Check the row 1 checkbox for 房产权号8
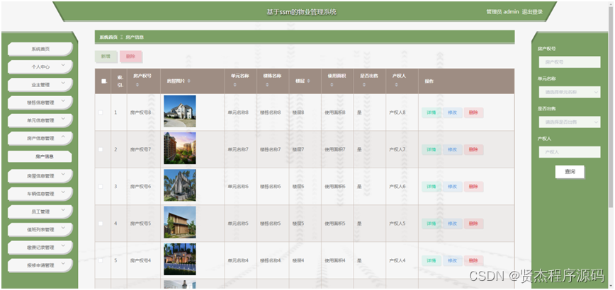615x290 pixels. (101, 112)
